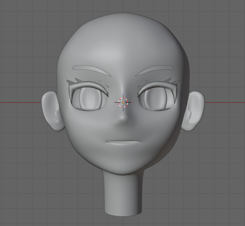Click the mouth line of the head model
The width and height of the screenshot is (245, 226).
click(x=123, y=142)
